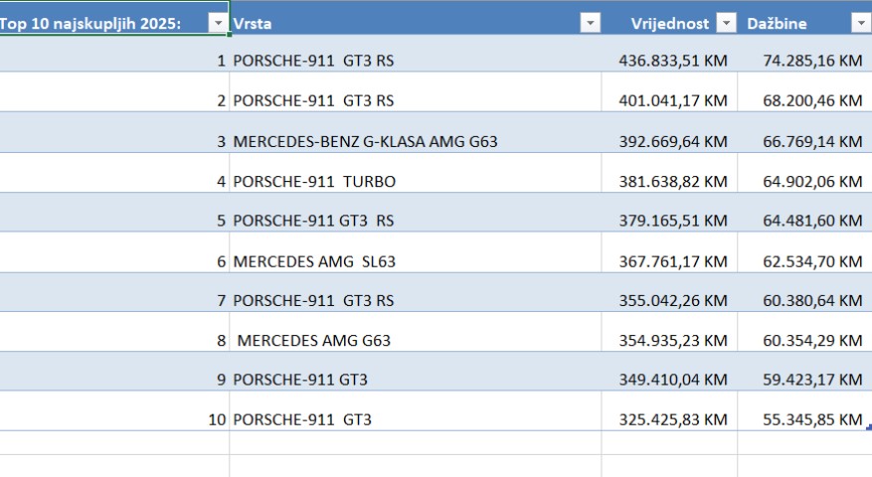Select the Dažbine header label
The image size is (872, 477).
[777, 24]
